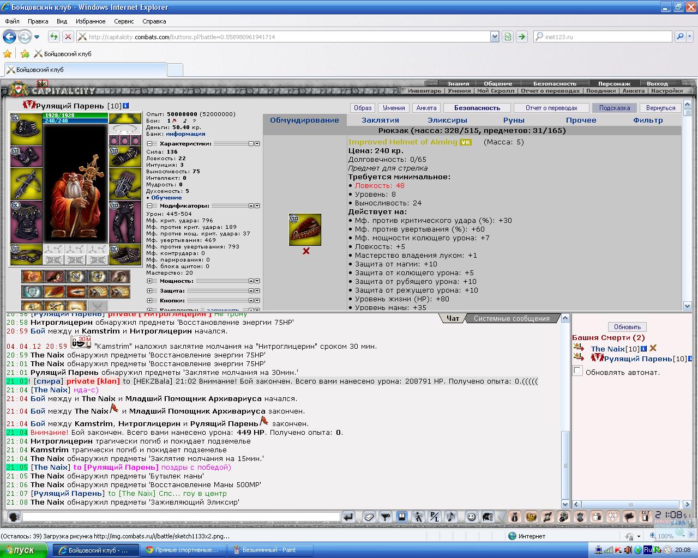Open the Favorites star icon
This screenshot has height=558, width=698.
[8, 53]
